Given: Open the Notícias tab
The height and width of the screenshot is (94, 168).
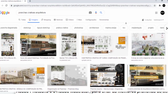Looking at the screenshot, I should [58, 20].
